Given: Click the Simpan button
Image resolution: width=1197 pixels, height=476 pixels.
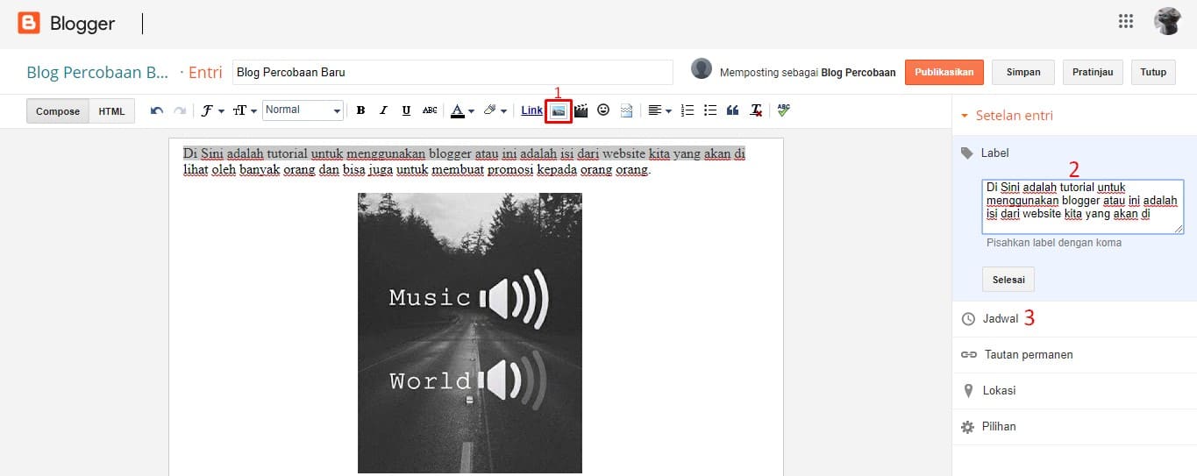Looking at the screenshot, I should [x=1023, y=72].
